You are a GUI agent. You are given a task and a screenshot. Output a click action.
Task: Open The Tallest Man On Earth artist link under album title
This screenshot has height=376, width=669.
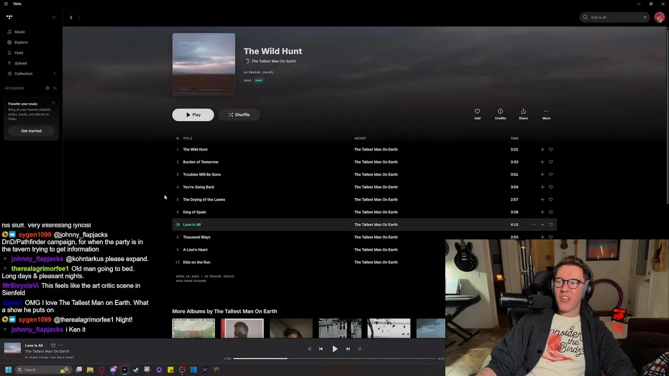[x=273, y=61]
